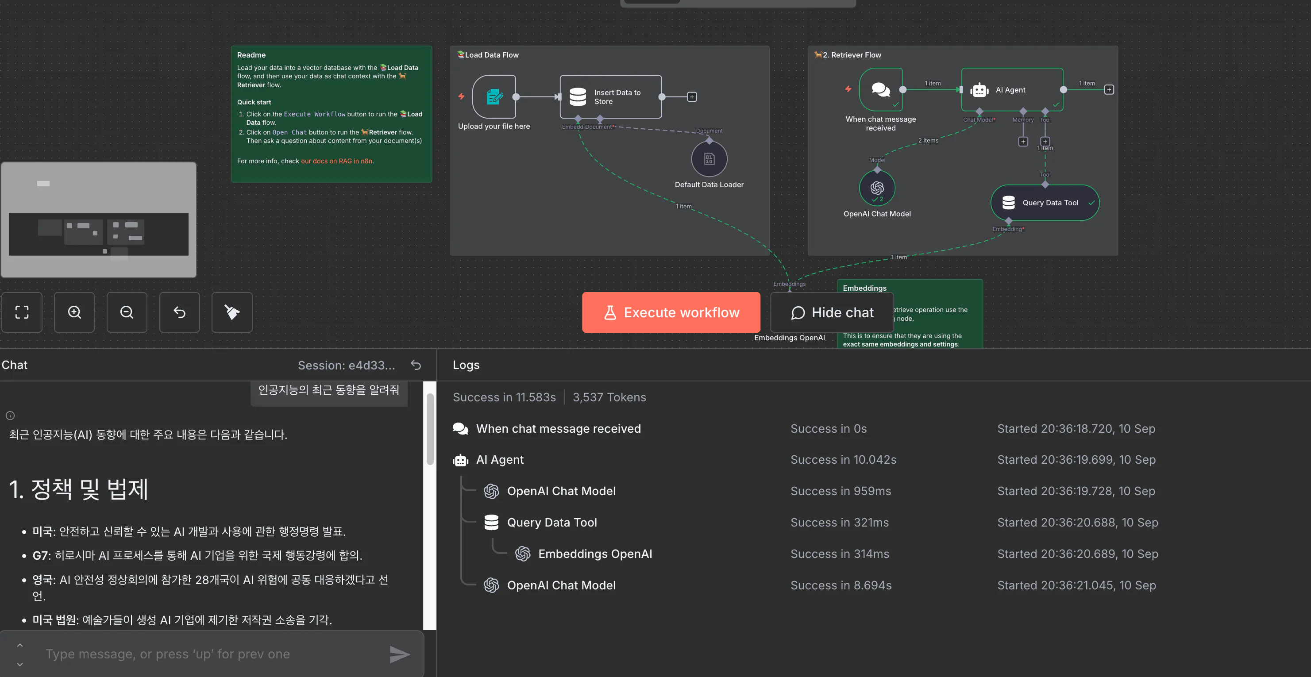The image size is (1311, 677).
Task: Toggle Hide chat button
Action: click(x=832, y=312)
